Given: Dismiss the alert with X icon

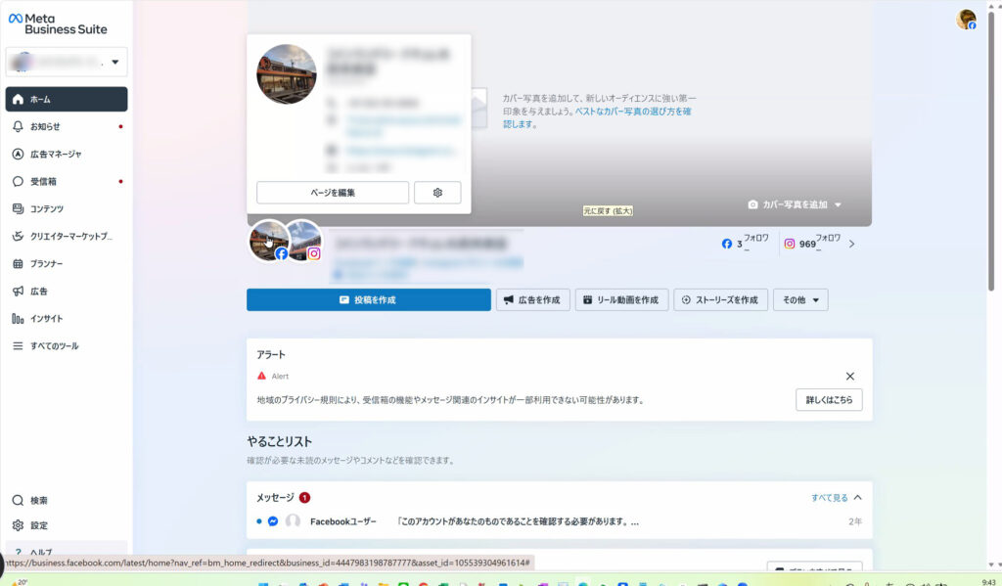Looking at the screenshot, I should 849,377.
